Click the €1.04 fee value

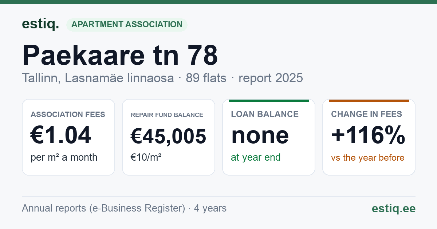click(61, 135)
